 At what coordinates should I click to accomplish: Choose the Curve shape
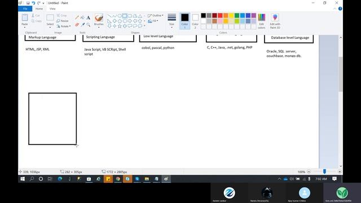[x=115, y=16]
